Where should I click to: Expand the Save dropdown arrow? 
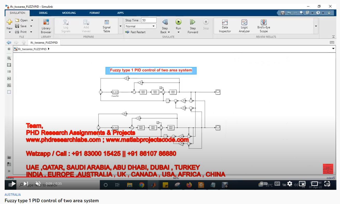coord(31,26)
